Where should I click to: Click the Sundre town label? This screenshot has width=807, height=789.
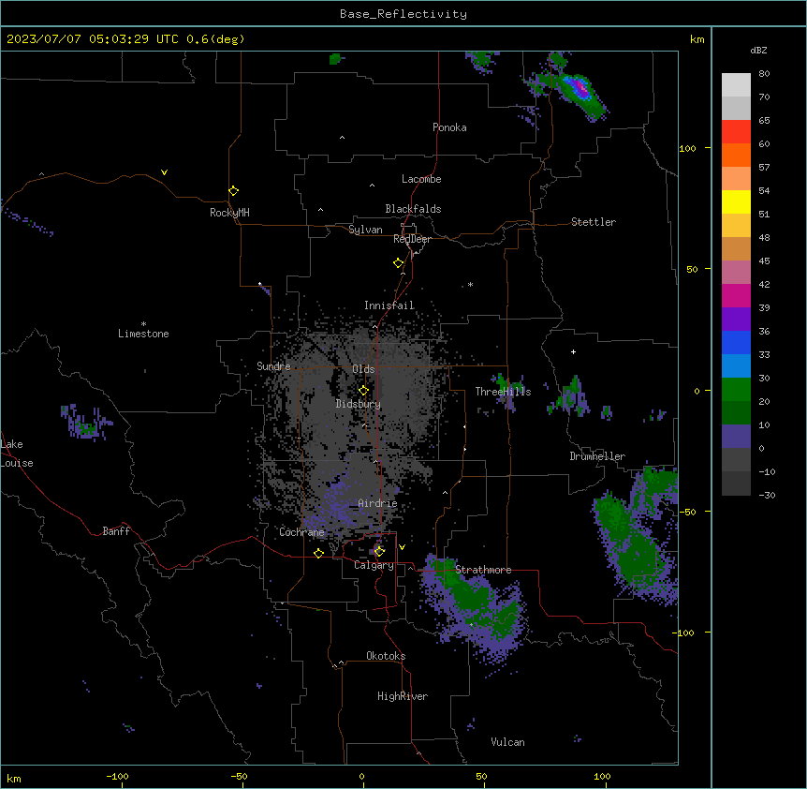[273, 366]
